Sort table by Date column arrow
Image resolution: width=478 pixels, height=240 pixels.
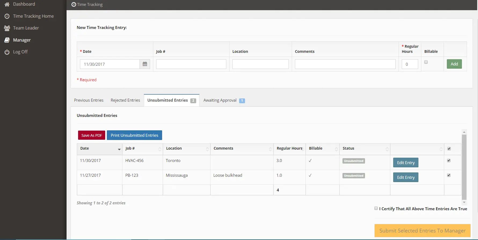tap(119, 149)
